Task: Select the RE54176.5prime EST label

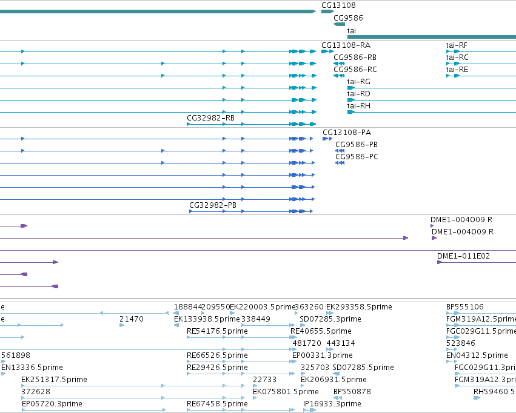Action: point(217,331)
